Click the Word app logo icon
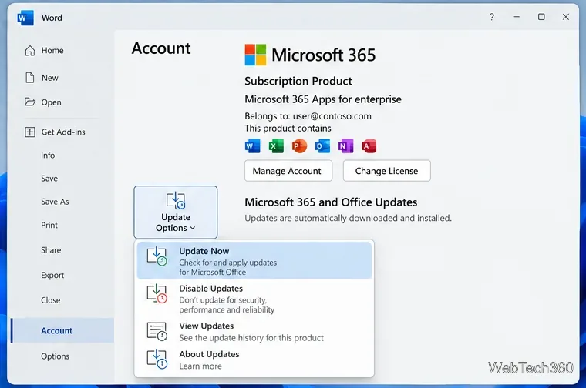Screen dimensions: 586x388 pos(25,18)
